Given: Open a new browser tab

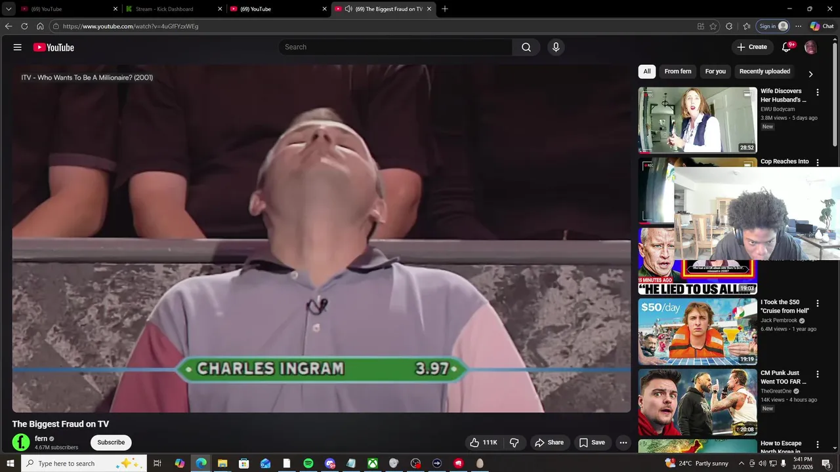Looking at the screenshot, I should pos(445,9).
